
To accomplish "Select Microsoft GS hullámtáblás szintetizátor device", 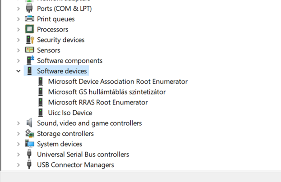I will (x=107, y=92).
